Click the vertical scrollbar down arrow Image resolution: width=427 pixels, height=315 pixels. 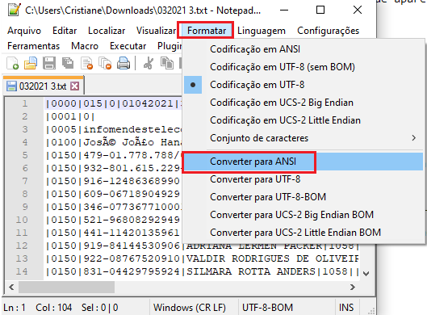coord(366,273)
